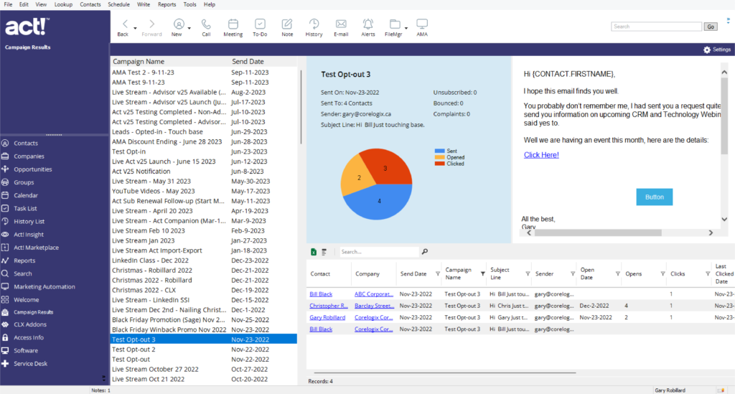This screenshot has height=394, width=735.
Task: Click the blue Button in email preview
Action: tap(655, 197)
